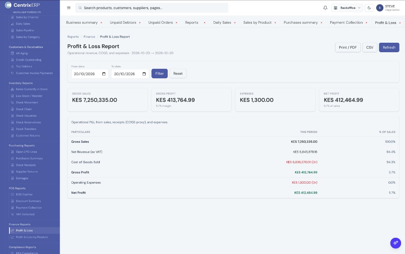Refresh the Profit & Loss report
This screenshot has width=405, height=254.
tap(389, 47)
